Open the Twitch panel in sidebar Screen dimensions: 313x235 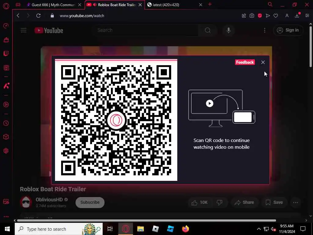coord(6,54)
